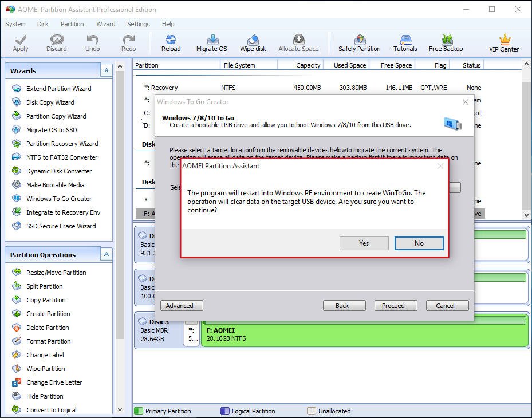Open the Disk menu
Screen dimensions: 532x418
(43, 24)
